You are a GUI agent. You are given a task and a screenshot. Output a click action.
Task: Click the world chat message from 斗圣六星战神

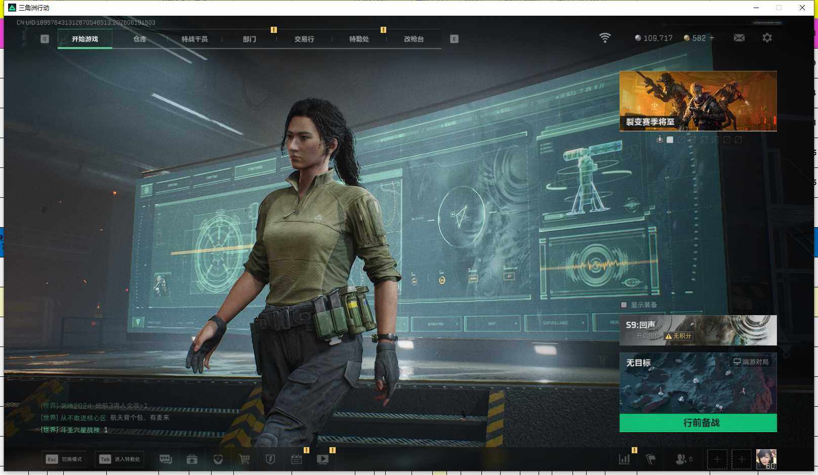[x=74, y=430]
